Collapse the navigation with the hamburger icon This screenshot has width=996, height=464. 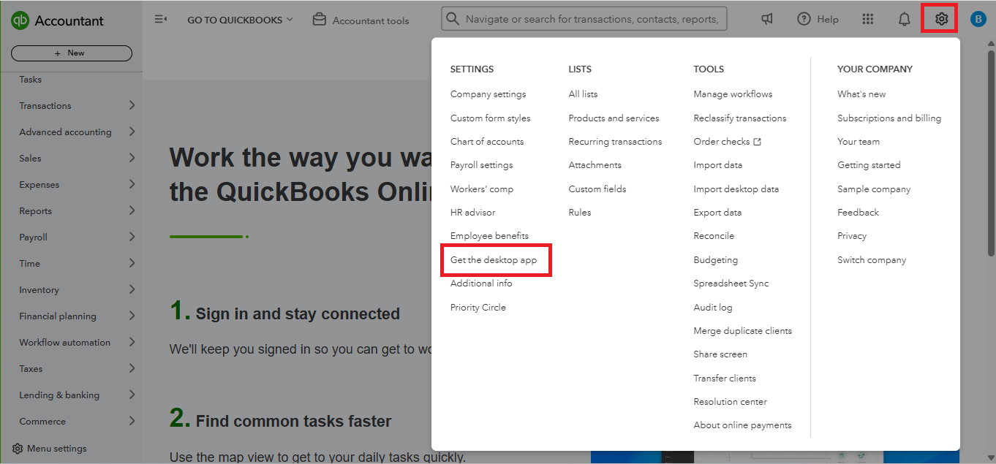[161, 19]
